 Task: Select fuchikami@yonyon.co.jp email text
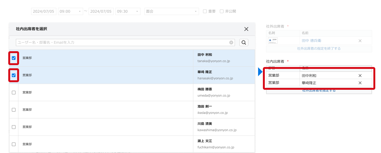tap(216, 147)
